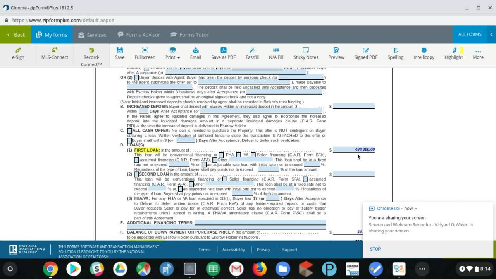The height and width of the screenshot is (279, 496).
Task: Tick the SECOND LOAN checkbox
Action: coord(136,174)
